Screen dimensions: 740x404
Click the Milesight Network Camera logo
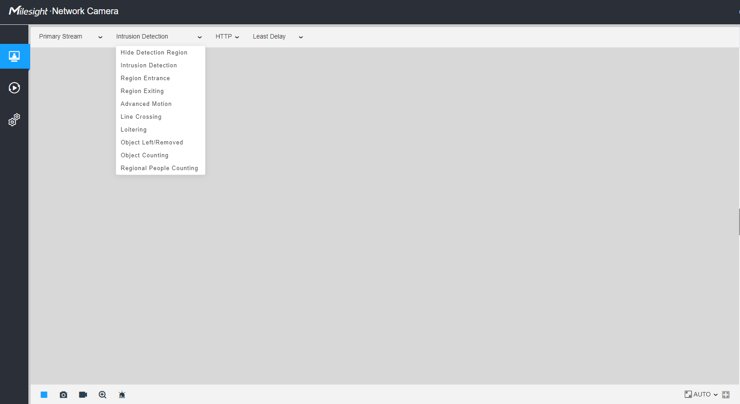click(63, 11)
